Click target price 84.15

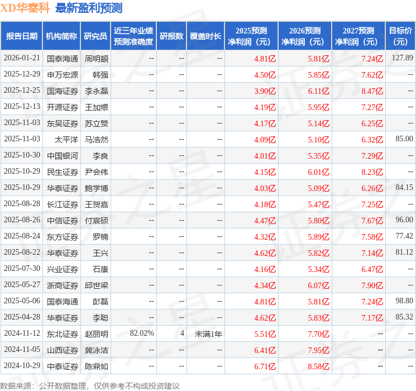tap(404, 188)
